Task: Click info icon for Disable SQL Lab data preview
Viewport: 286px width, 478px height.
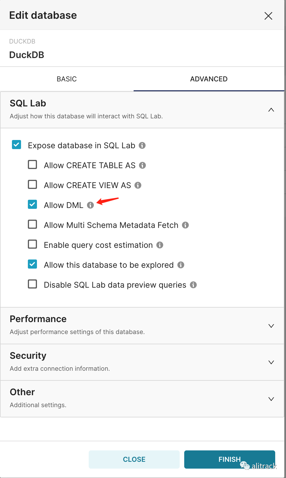Action: tap(193, 285)
